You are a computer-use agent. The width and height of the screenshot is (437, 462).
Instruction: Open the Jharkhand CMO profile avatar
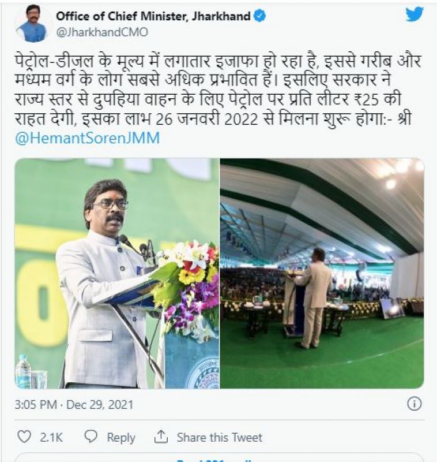(x=33, y=25)
